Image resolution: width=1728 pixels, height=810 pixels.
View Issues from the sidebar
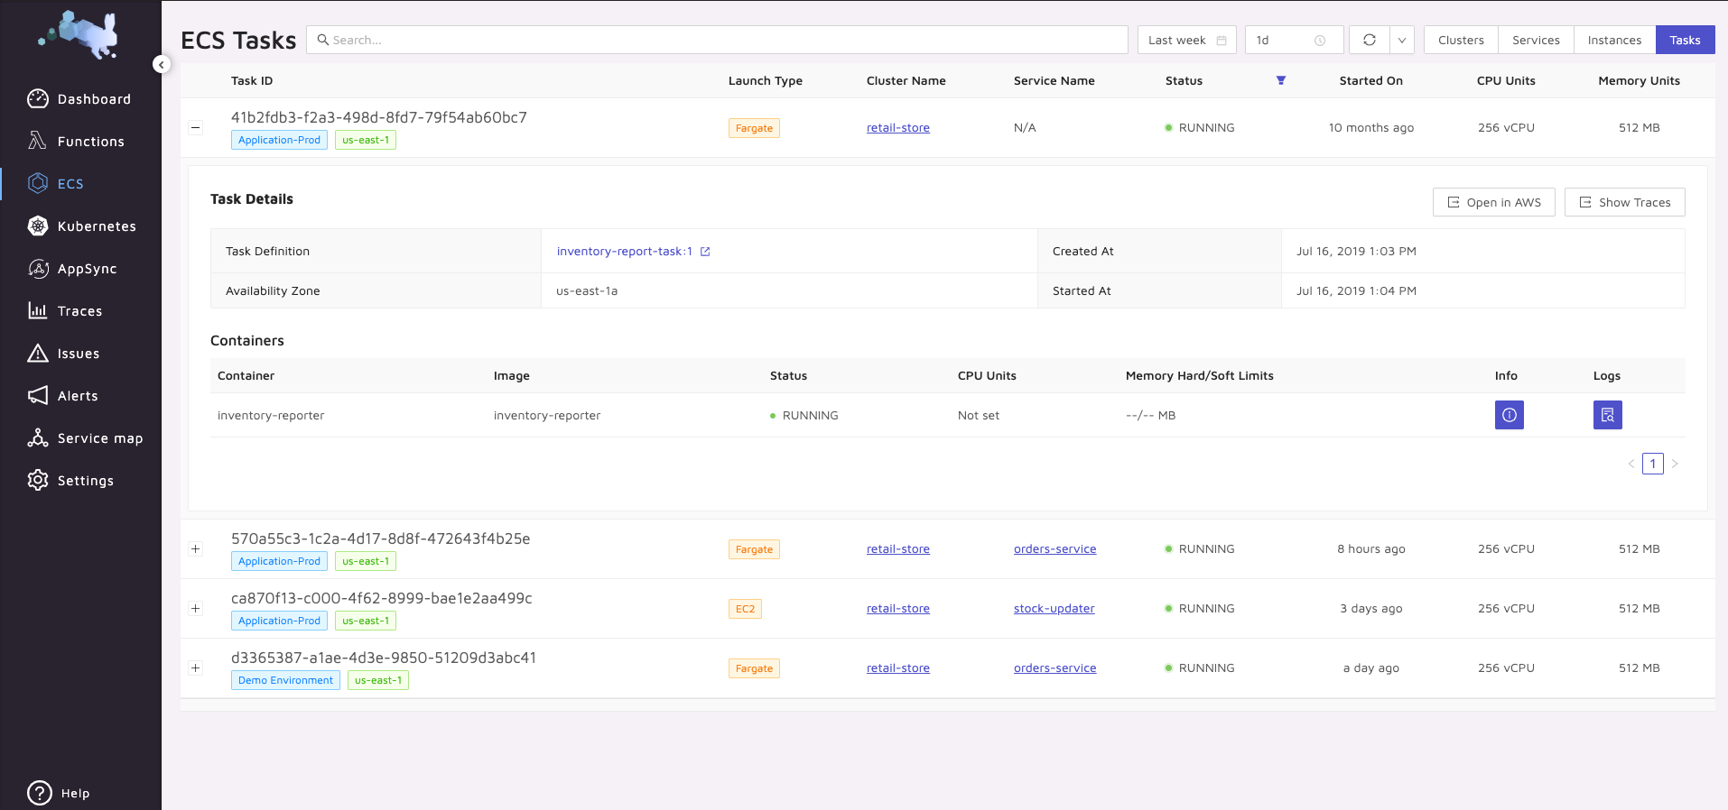pyautogui.click(x=63, y=354)
